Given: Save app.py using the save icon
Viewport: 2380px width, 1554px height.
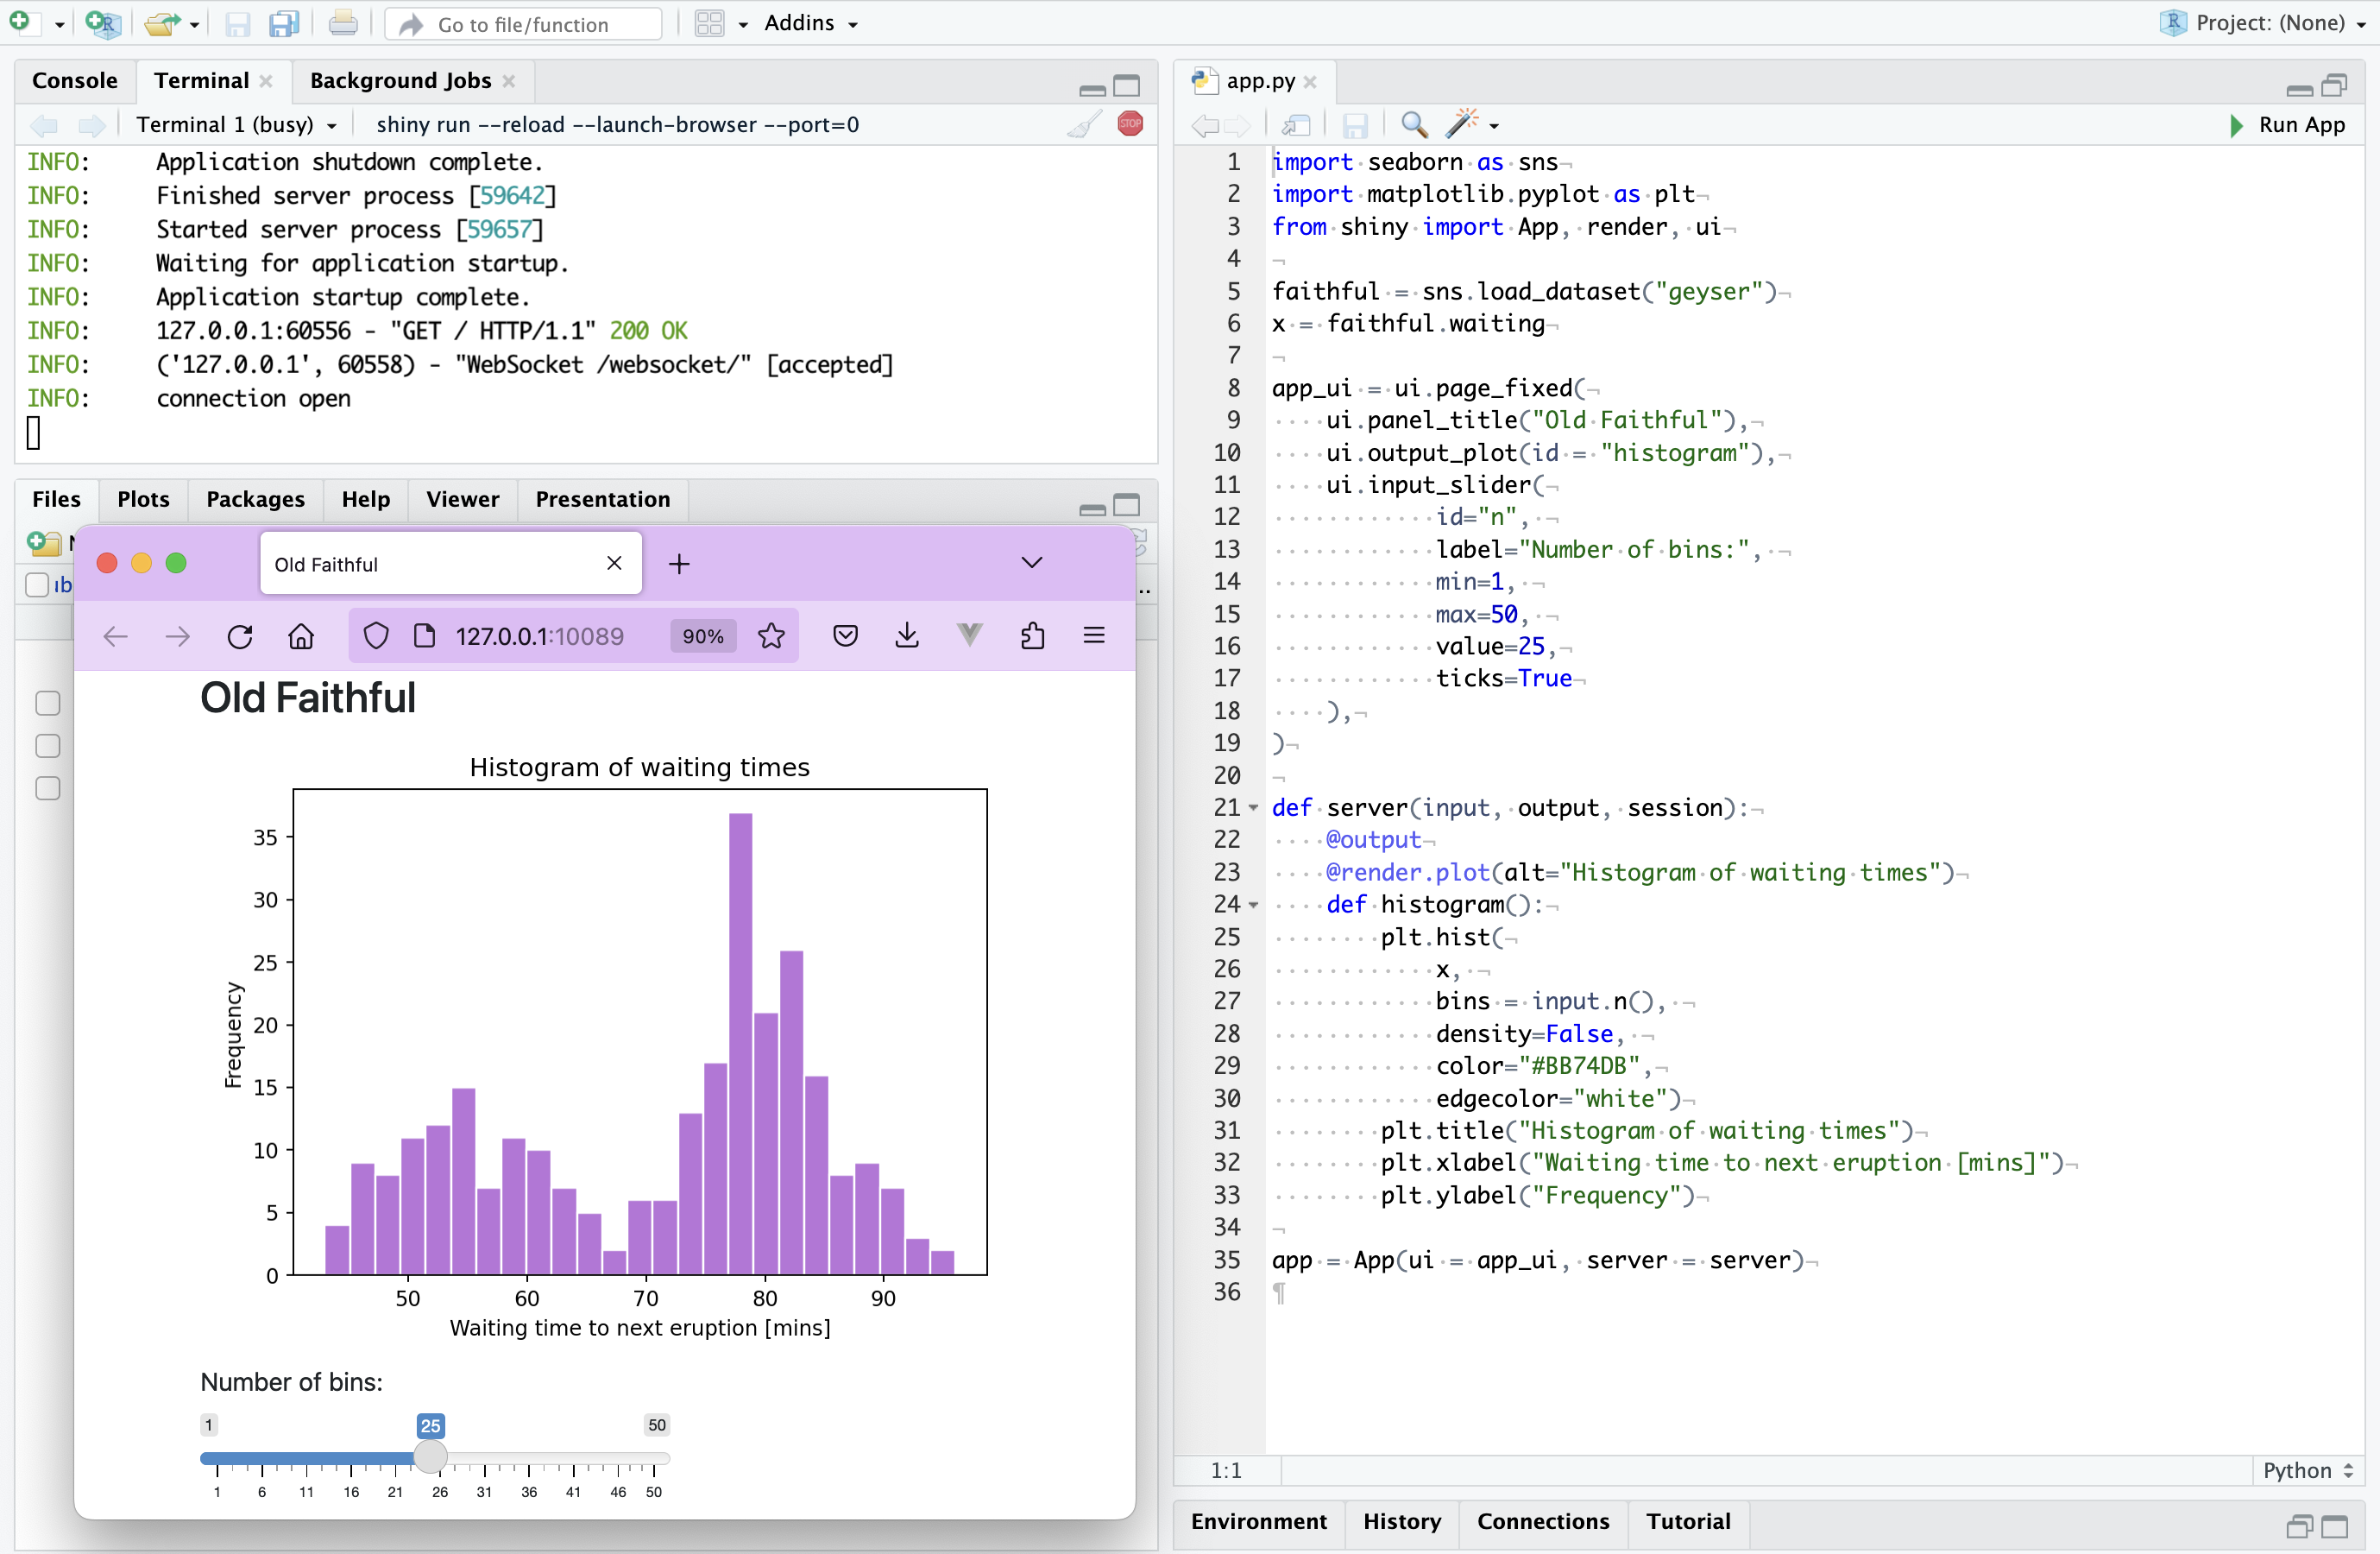Looking at the screenshot, I should 1355,124.
